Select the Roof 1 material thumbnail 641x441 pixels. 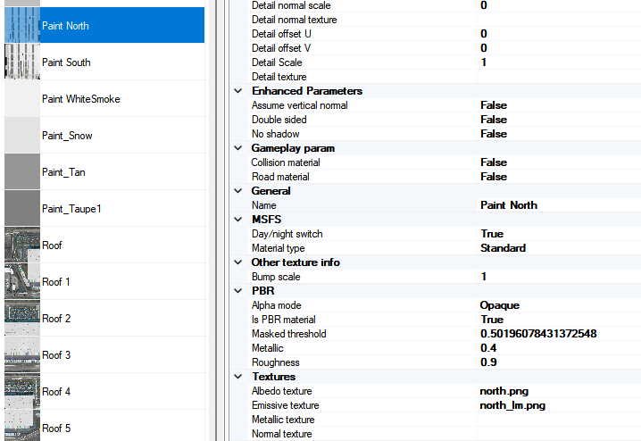(x=21, y=281)
